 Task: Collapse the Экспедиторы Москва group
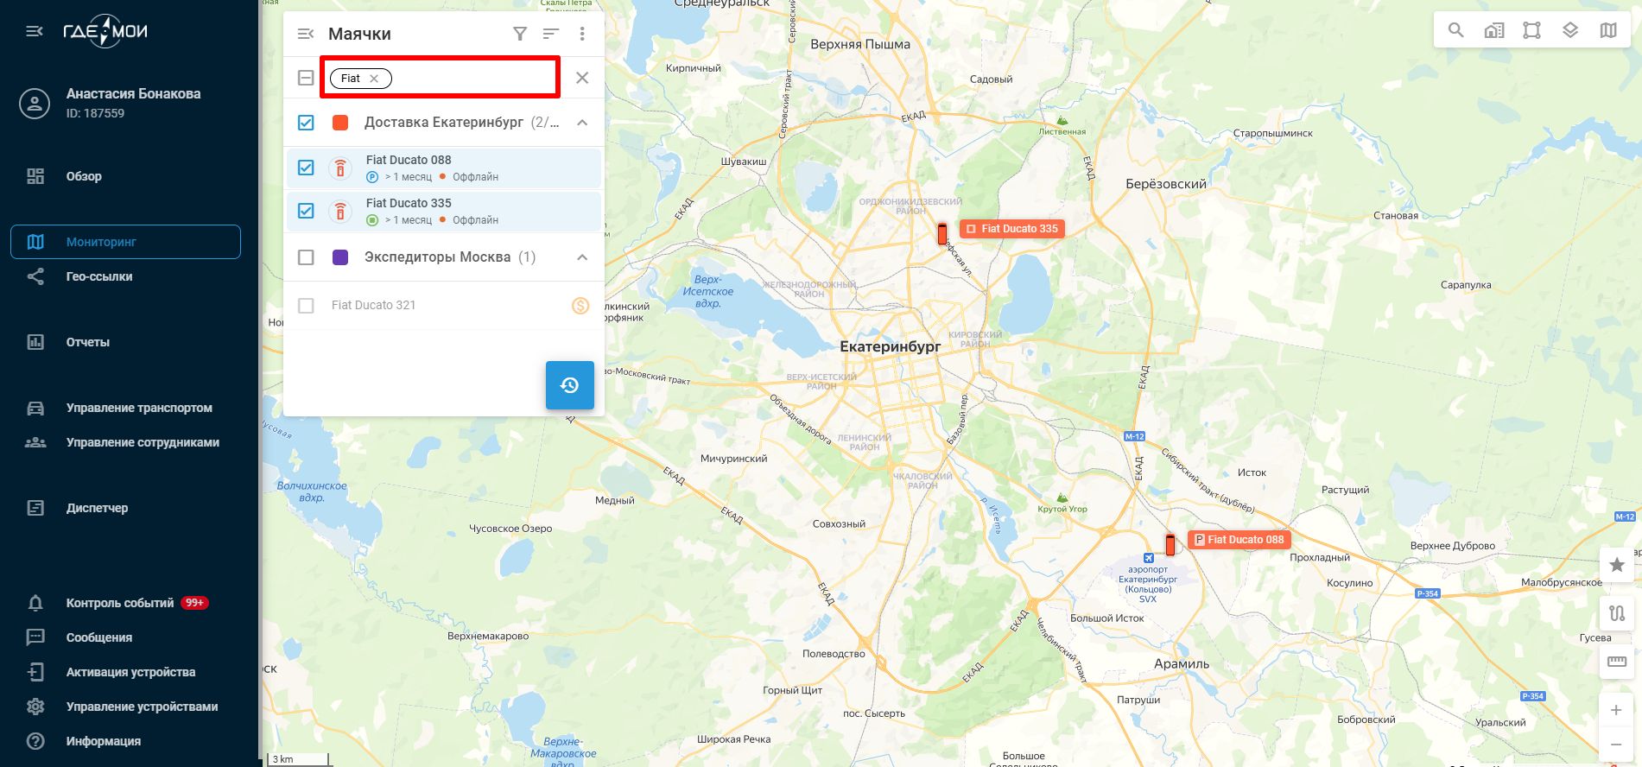582,257
